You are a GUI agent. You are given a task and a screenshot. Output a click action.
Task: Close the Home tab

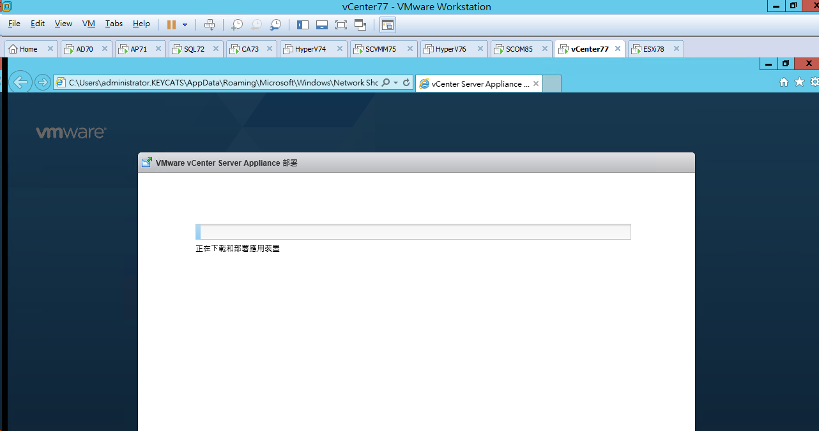50,48
